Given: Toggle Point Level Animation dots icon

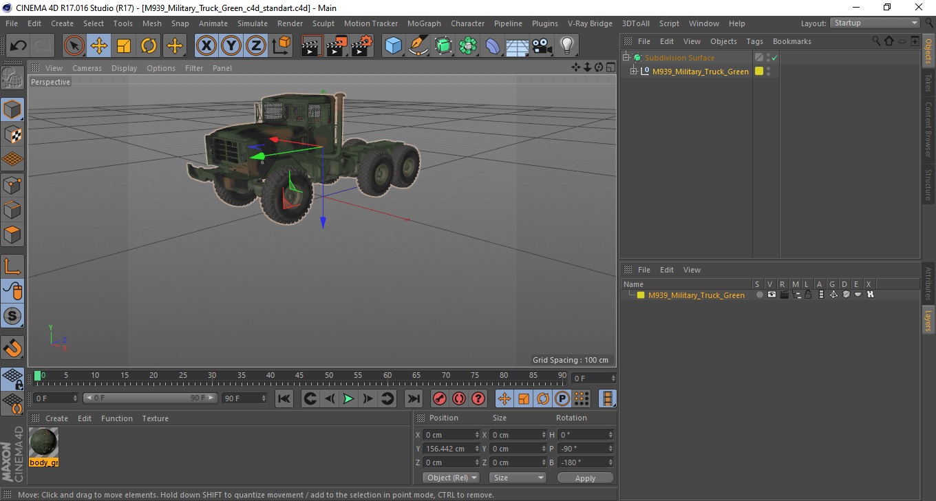Looking at the screenshot, I should (x=582, y=398).
